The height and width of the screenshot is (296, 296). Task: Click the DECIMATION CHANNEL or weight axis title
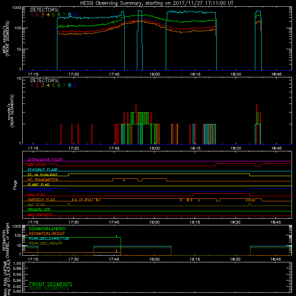point(6,240)
